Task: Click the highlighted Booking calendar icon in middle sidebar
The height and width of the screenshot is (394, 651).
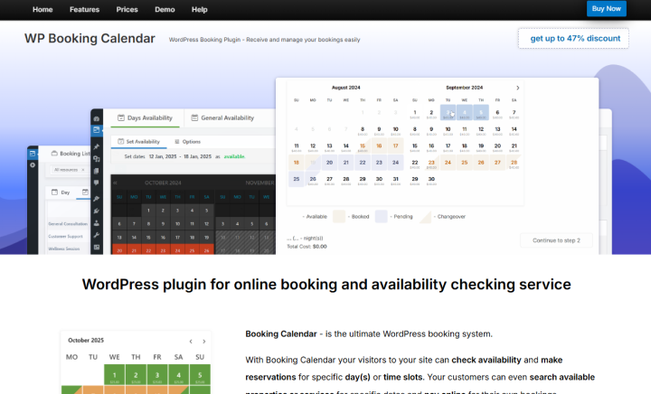Action: pos(97,130)
